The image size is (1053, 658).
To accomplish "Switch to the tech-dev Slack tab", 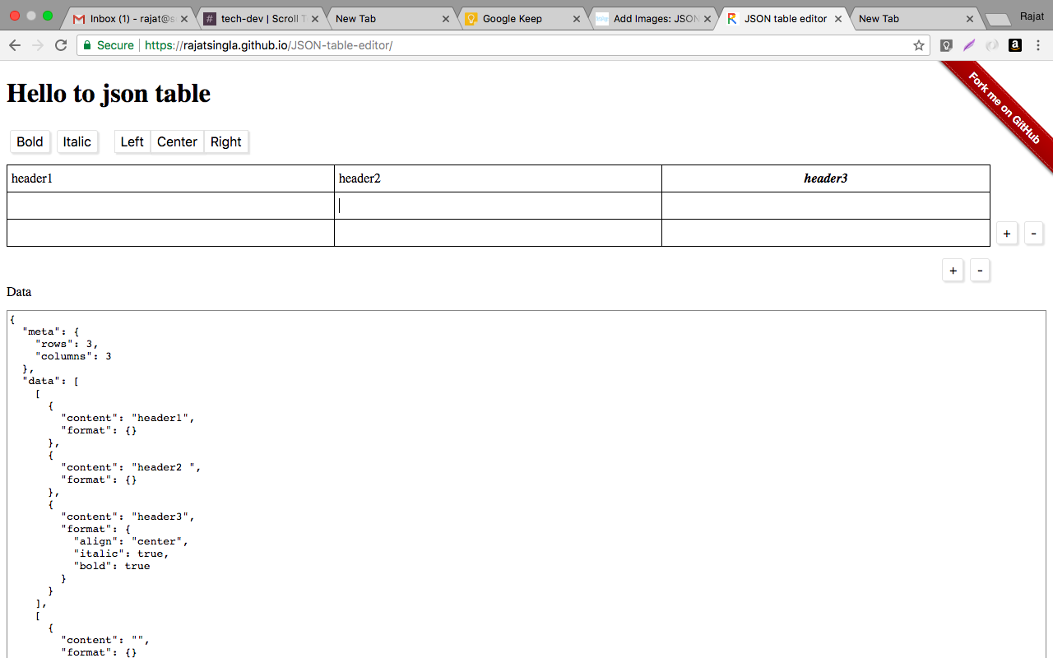I will (259, 19).
